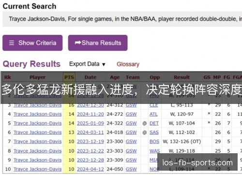Open Trayce Jackson-Davis link in rank 10 row
The width and height of the screenshot is (242, 175).
click(x=37, y=169)
